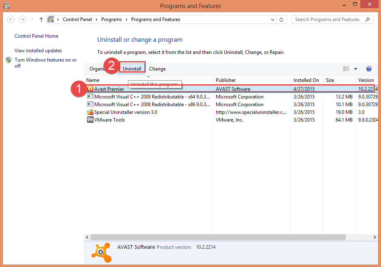Click the specialuninstaller publisher URL cell
This screenshot has height=267, width=381.
[251, 112]
